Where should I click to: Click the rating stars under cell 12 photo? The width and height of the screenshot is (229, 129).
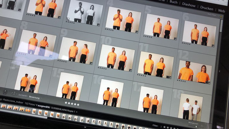pos(181,81)
